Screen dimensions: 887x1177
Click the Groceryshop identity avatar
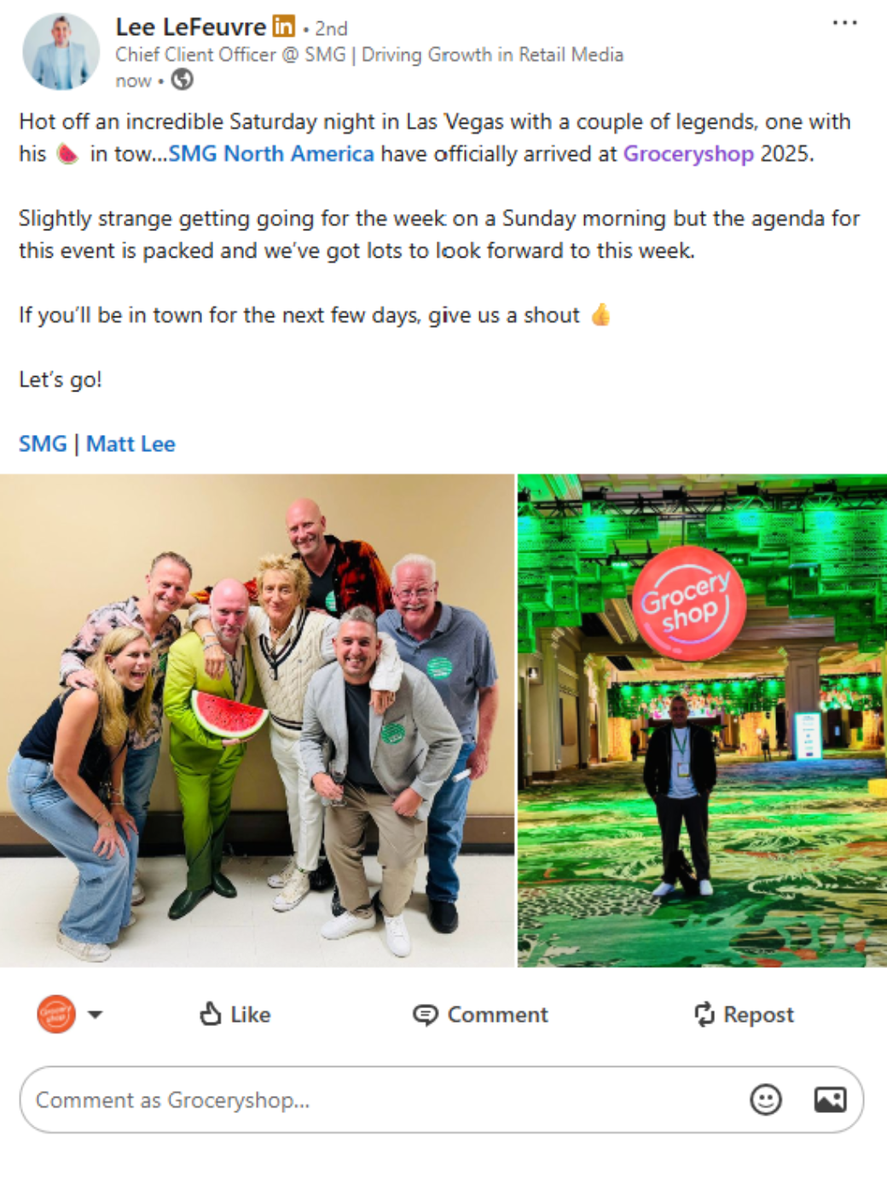coord(56,1014)
